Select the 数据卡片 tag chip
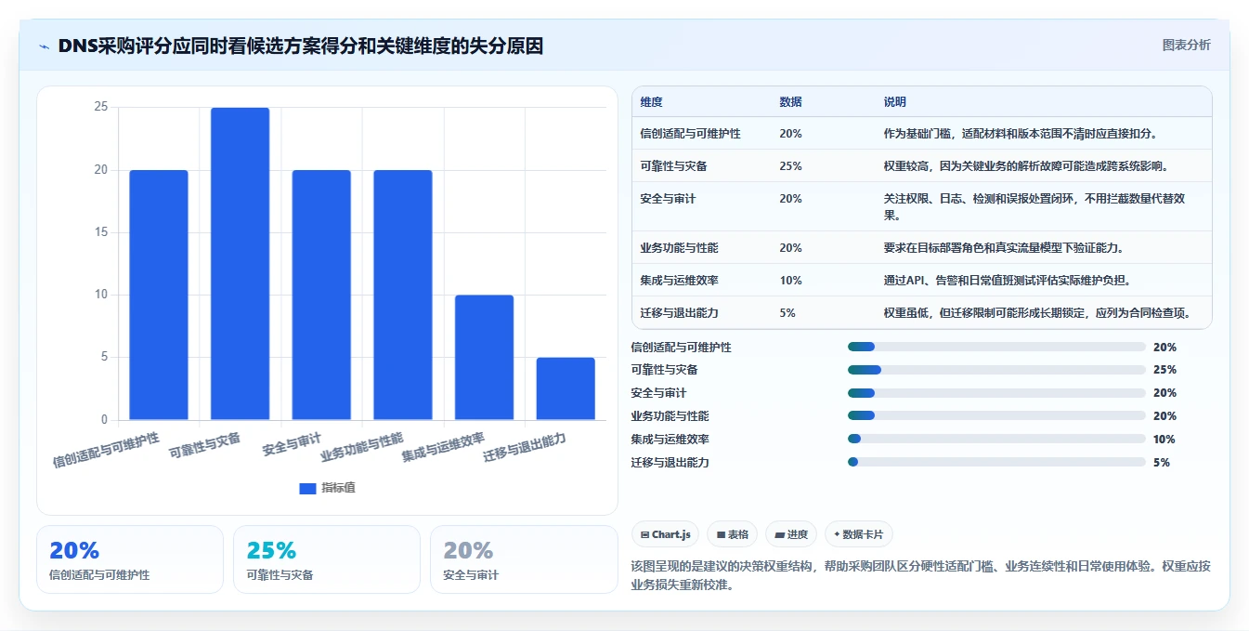The image size is (1249, 631). pyautogui.click(x=859, y=534)
